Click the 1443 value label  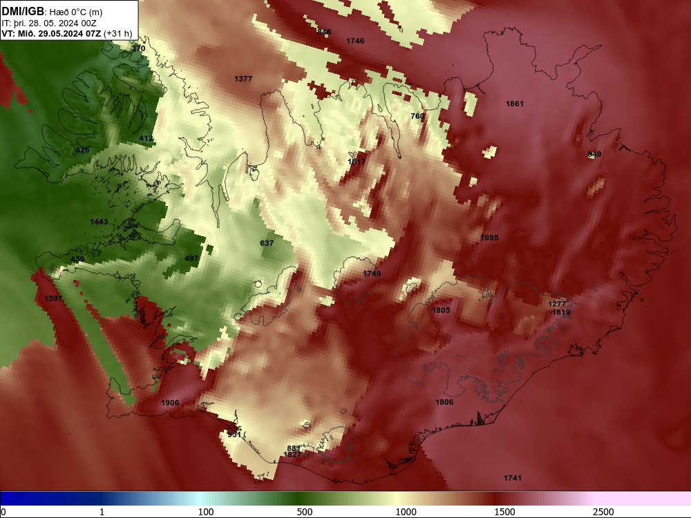99,222
